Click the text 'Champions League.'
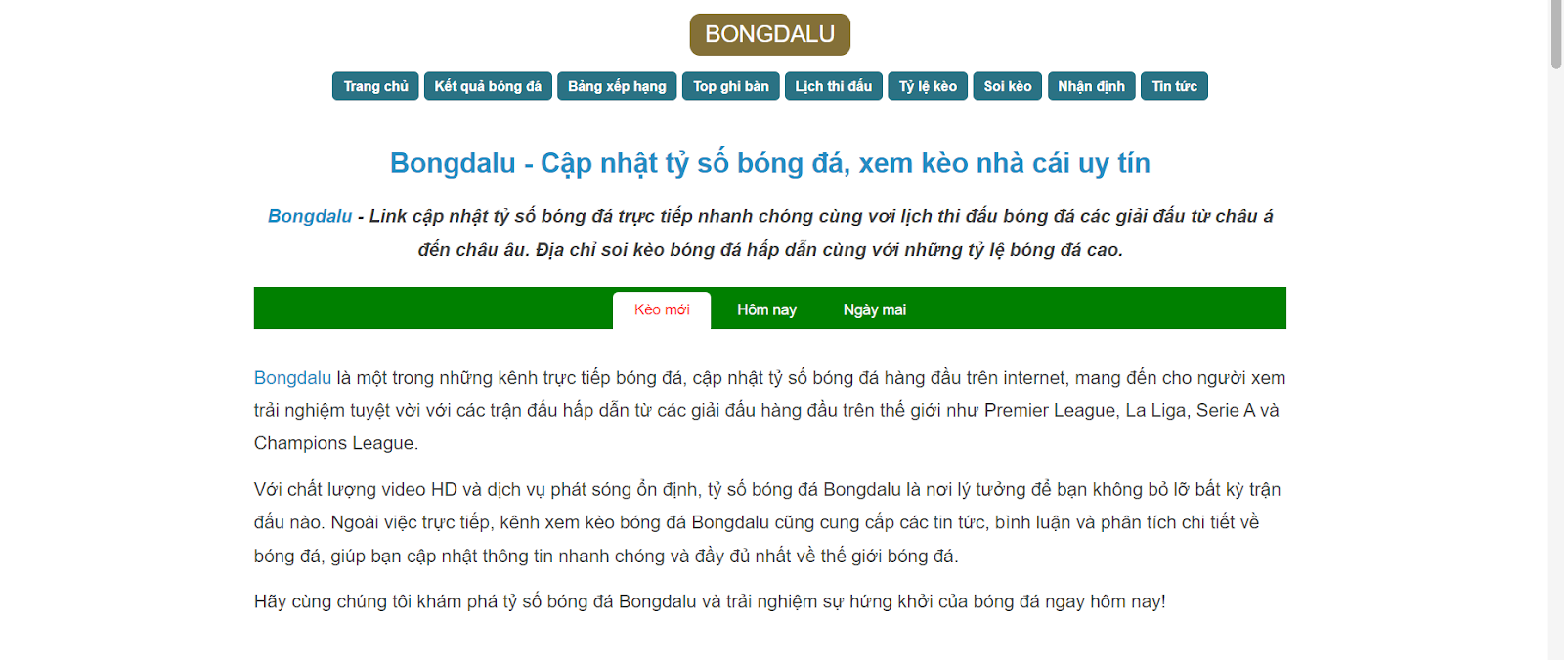The width and height of the screenshot is (1564, 660). tap(336, 443)
